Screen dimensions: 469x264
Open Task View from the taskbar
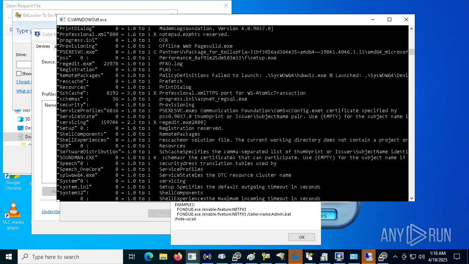(x=132, y=257)
